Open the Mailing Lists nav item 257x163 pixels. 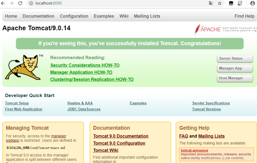(147, 16)
